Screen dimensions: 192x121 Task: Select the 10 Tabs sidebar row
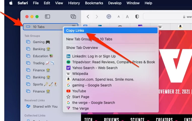[x=50, y=27]
